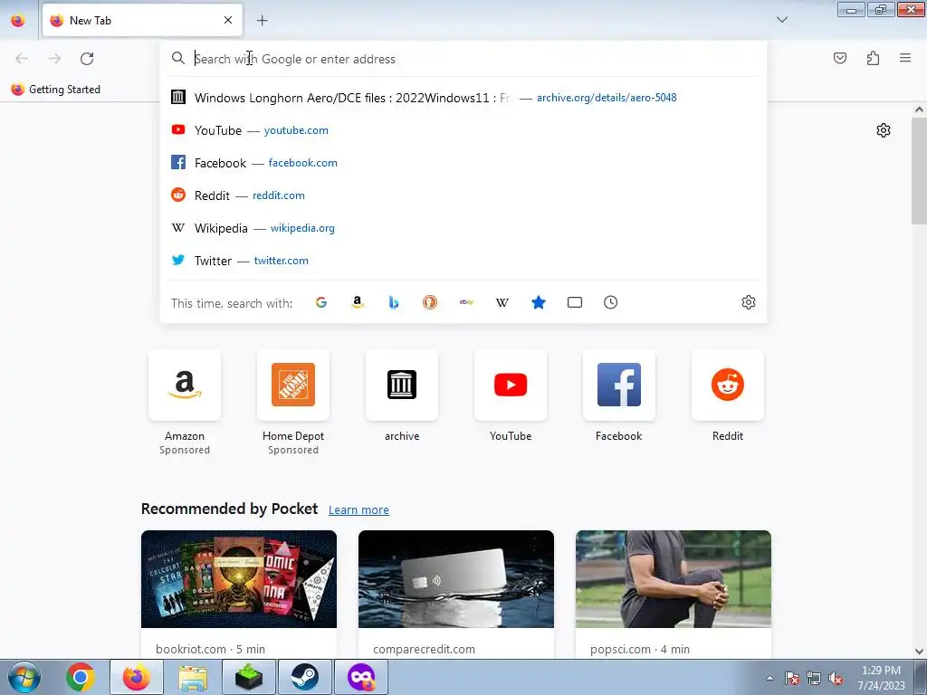Open search settings gear in dropdown

coord(749,302)
